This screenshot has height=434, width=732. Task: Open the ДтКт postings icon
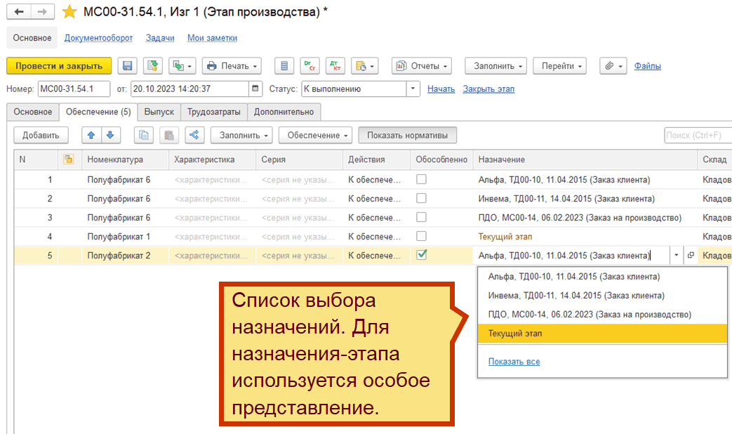pyautogui.click(x=335, y=66)
